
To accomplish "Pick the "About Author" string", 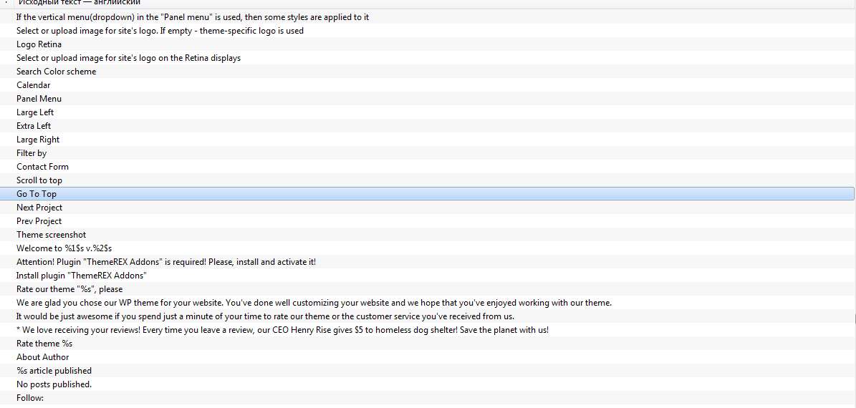I will pos(428,357).
